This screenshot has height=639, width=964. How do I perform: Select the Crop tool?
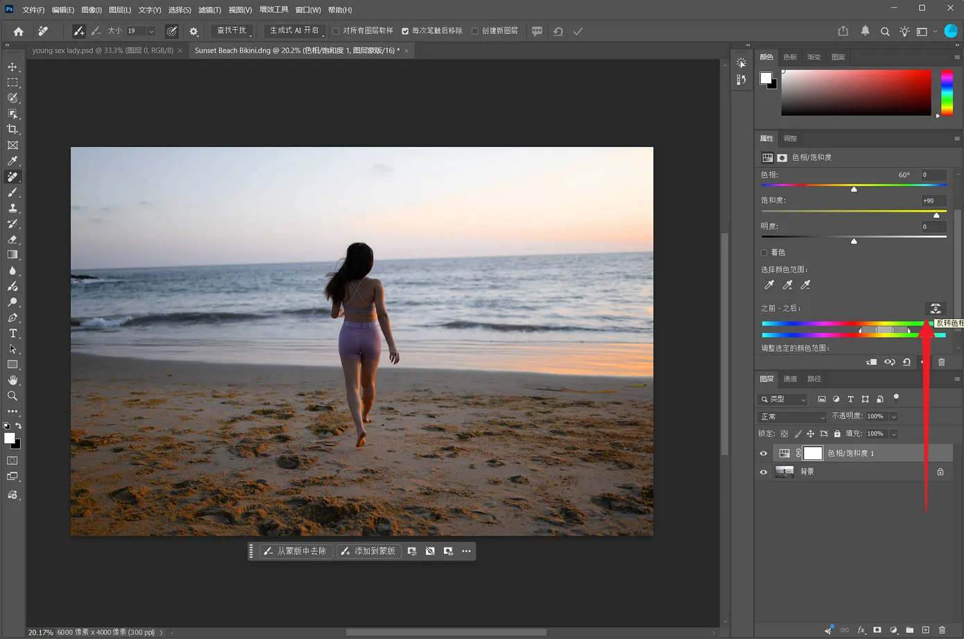click(12, 129)
